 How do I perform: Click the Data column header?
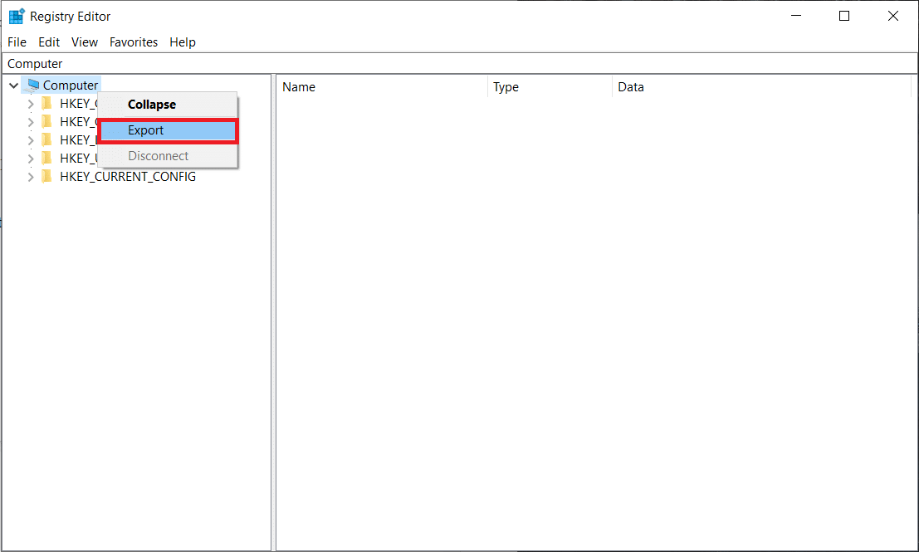point(761,86)
